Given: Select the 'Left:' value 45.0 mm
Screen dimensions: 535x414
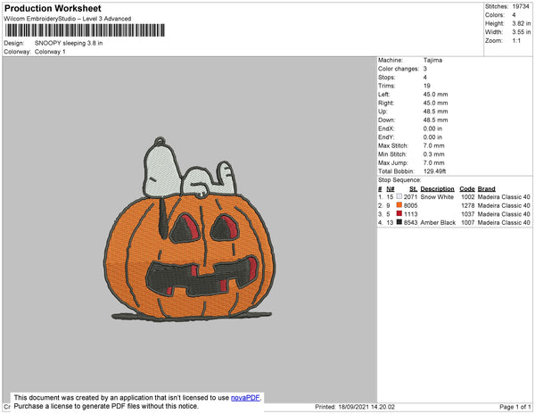Looking at the screenshot, I should [435, 95].
